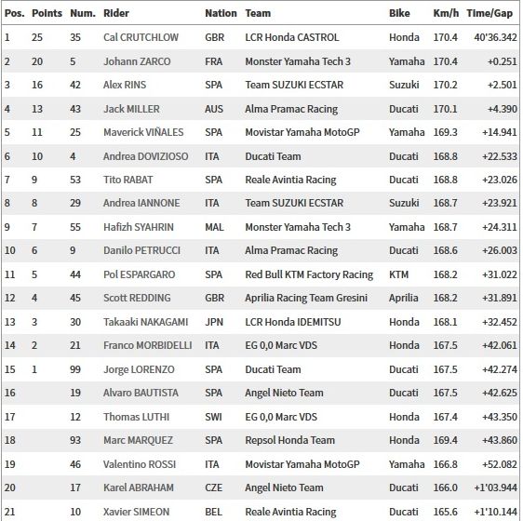
Task: Select Alex RINS rider name
Action: 125,85
